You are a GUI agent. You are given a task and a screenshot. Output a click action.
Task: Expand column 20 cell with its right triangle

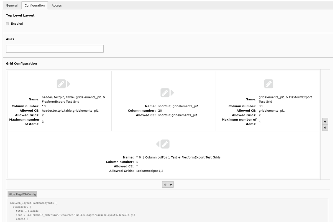pyautogui.click(x=172, y=93)
